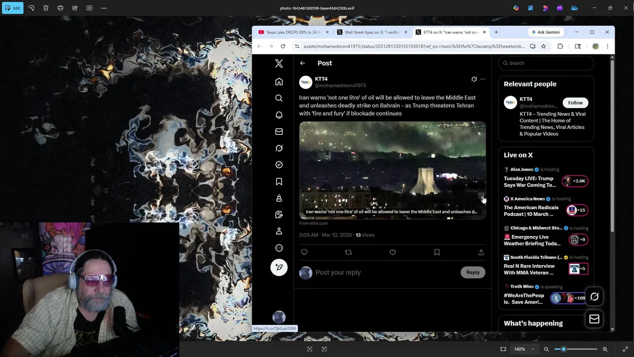This screenshot has height=357, width=634.
Task: Adjust the zoom slider handle
Action: click(564, 349)
